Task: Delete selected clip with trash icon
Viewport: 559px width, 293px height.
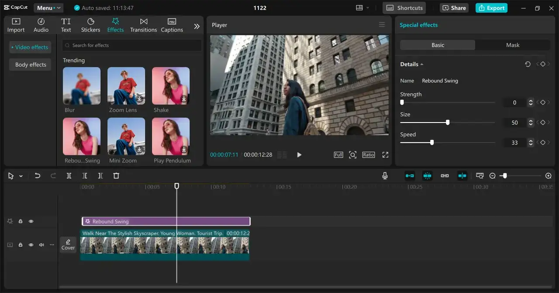Action: point(116,176)
